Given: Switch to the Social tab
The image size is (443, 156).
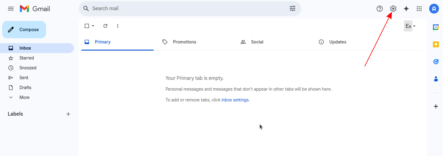Looking at the screenshot, I should point(273,42).
